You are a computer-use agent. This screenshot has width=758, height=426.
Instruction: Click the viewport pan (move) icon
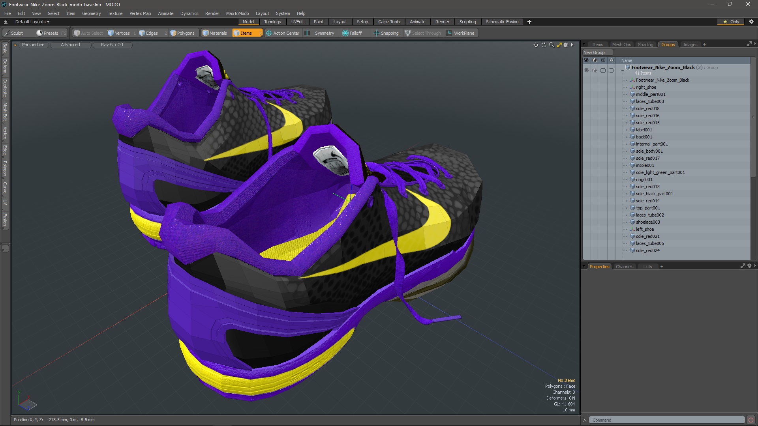(x=536, y=45)
